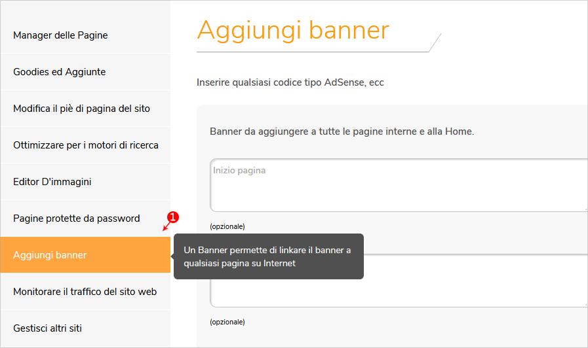Image resolution: width=588 pixels, height=348 pixels.
Task: Open Editor D'immagini
Action: pos(85,182)
